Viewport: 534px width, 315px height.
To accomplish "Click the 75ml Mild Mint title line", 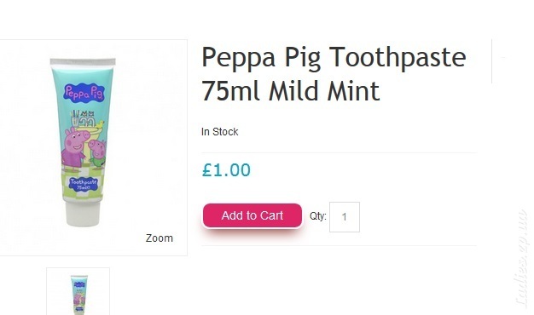I will pos(291,91).
